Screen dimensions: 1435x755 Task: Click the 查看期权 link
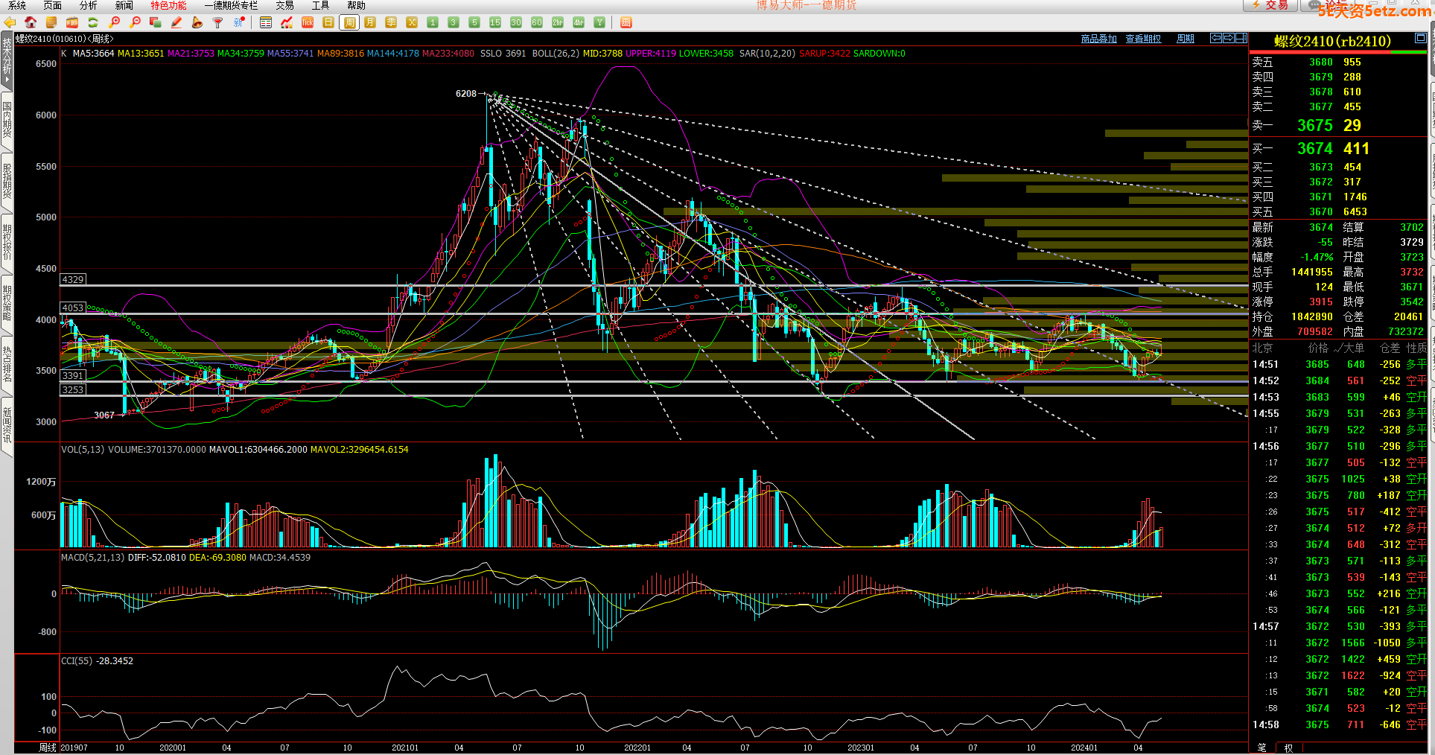pos(1143,39)
